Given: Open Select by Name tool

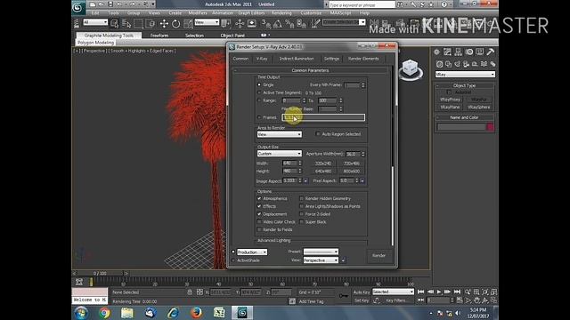Looking at the screenshot, I should tap(126, 24).
